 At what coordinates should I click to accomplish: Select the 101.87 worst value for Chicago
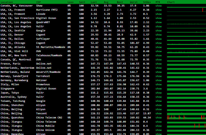click(x=135, y=43)
